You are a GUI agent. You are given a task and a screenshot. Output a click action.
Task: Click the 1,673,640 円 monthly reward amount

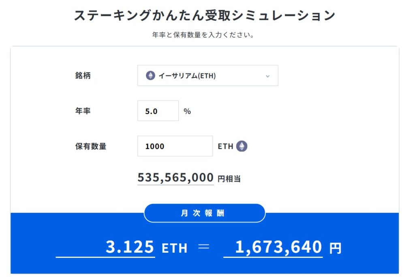point(279,247)
